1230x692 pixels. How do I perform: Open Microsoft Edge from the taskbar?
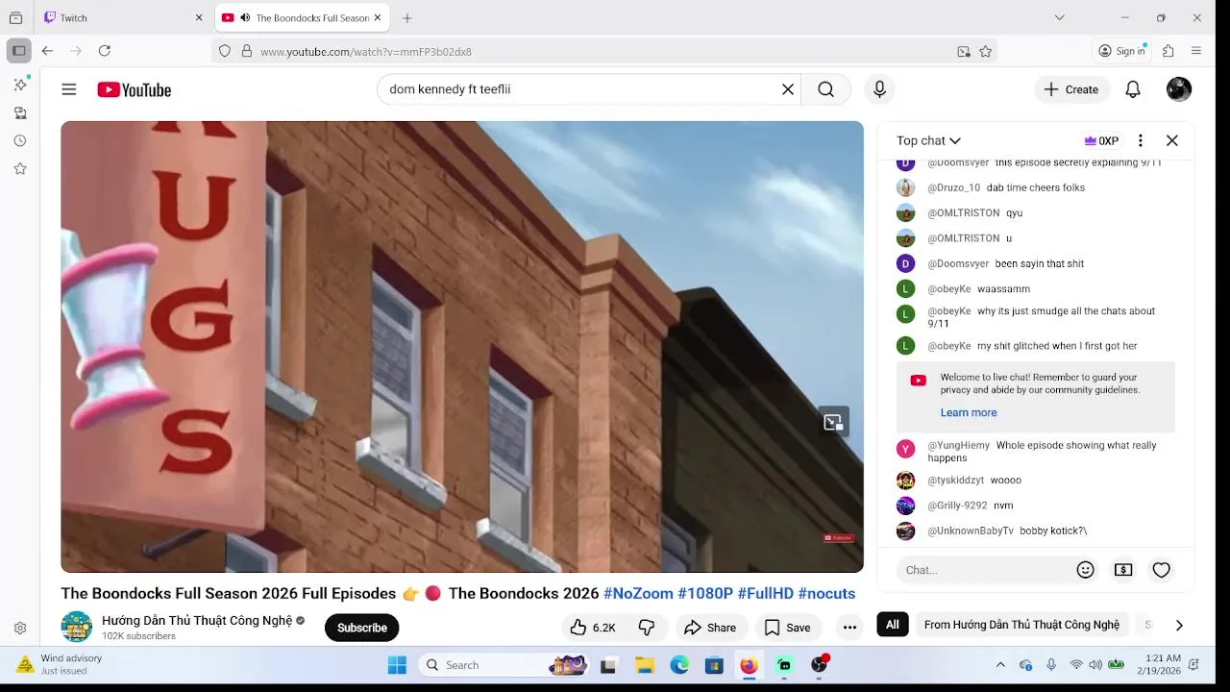click(679, 665)
